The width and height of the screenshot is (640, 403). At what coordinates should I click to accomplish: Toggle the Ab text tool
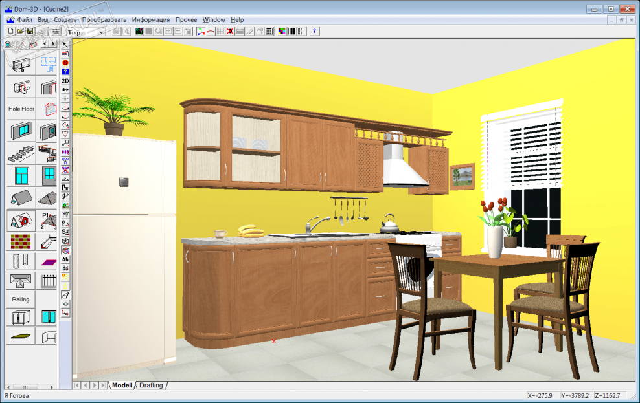(65, 259)
